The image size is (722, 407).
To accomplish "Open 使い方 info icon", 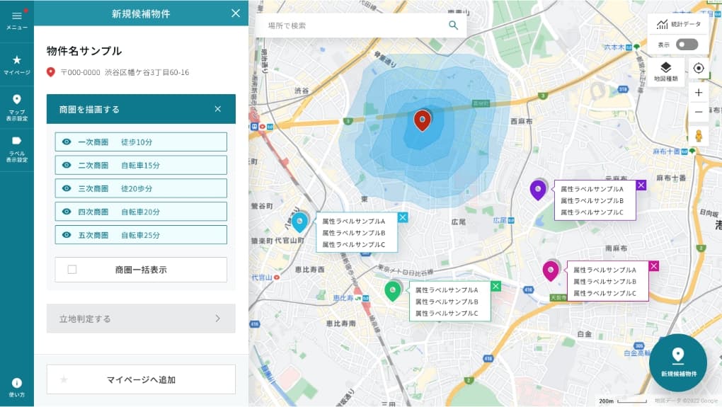I will pyautogui.click(x=16, y=383).
